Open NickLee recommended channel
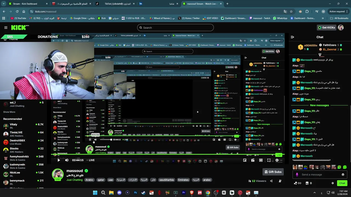 pos(23,174)
